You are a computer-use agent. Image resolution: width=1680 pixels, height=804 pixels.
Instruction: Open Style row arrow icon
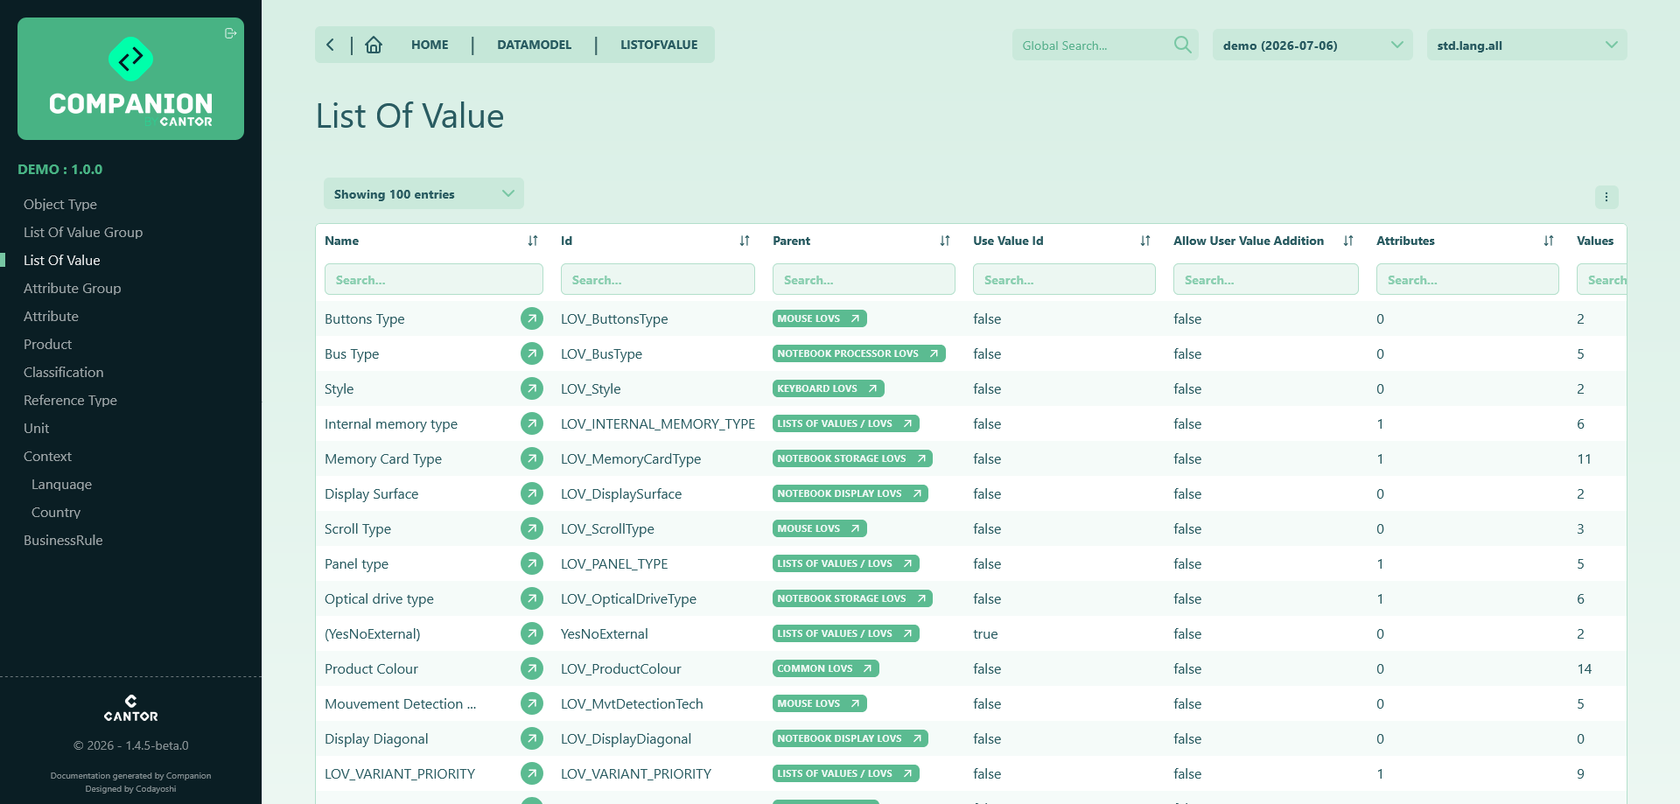532,388
